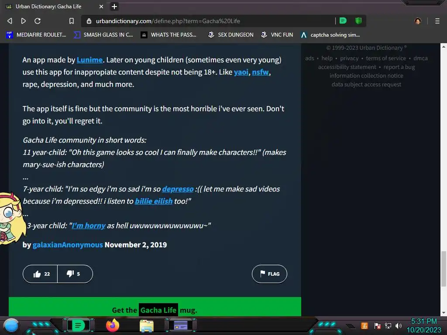Open the Start orb on the taskbar
Image resolution: width=447 pixels, height=335 pixels.
(x=11, y=325)
